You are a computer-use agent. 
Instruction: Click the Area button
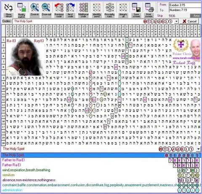(196, 16)
